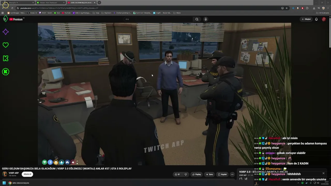Bookmark this page with the star icon
The width and height of the screenshot is (331, 186).
(x=287, y=8)
